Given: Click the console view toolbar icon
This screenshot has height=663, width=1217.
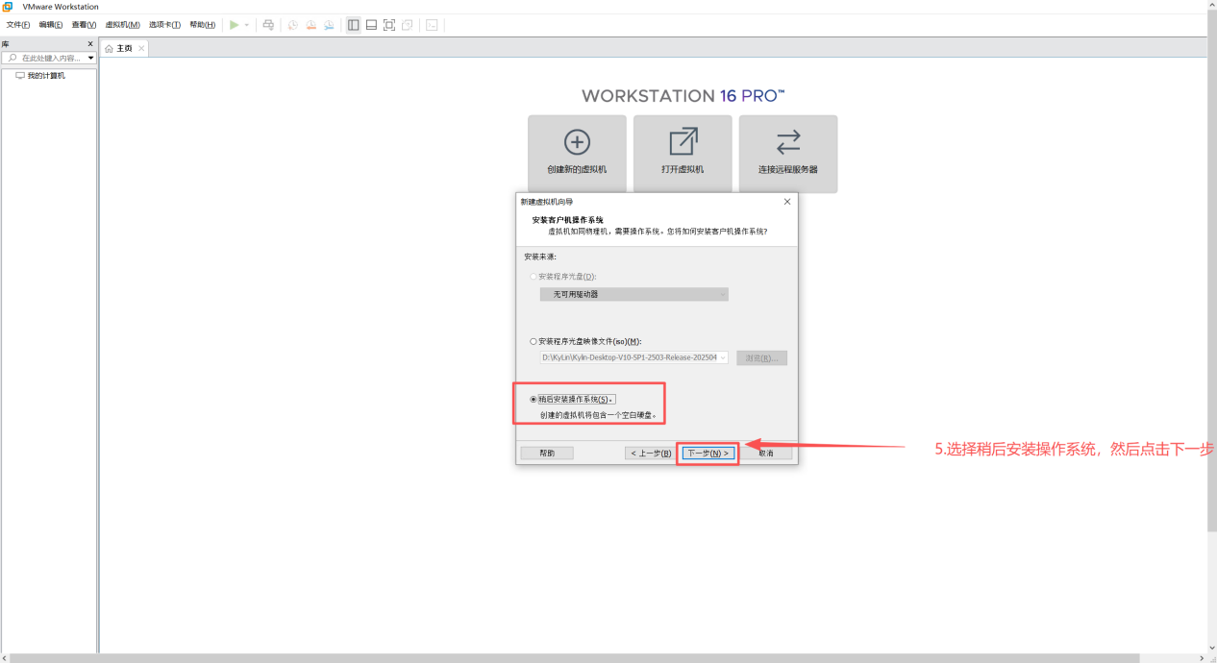Looking at the screenshot, I should (432, 25).
